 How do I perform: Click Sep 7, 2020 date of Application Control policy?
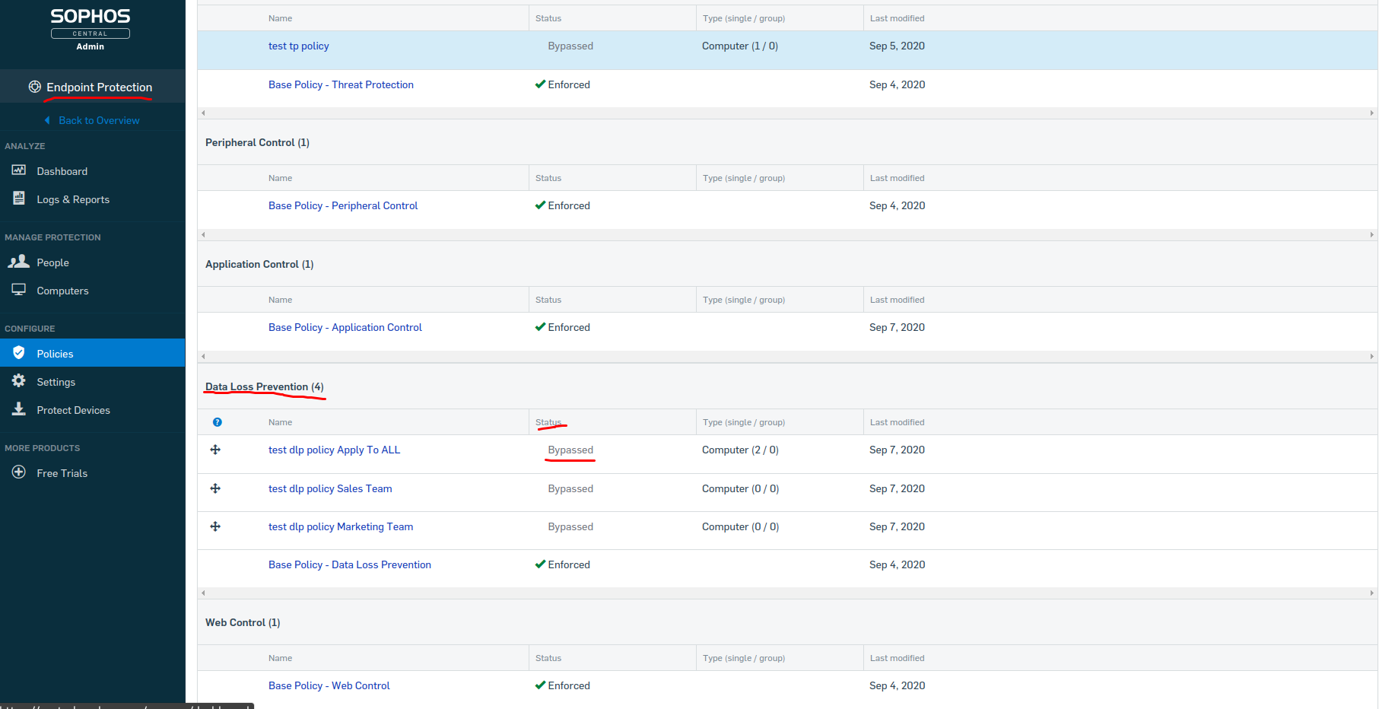coord(897,327)
